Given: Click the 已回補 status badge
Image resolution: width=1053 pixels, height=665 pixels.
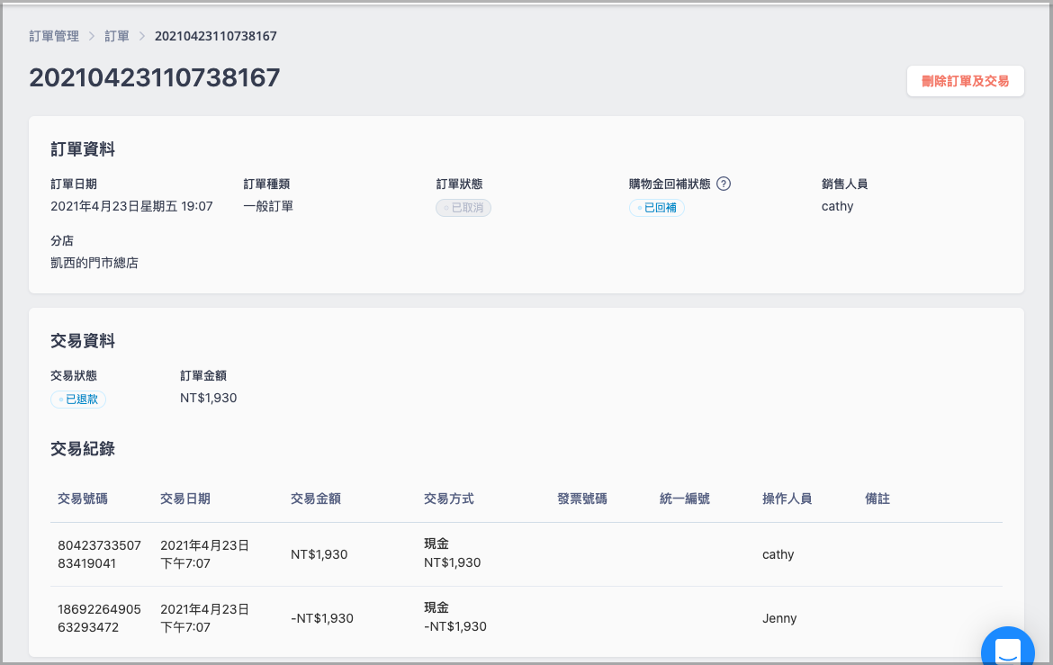Looking at the screenshot, I should tap(657, 208).
